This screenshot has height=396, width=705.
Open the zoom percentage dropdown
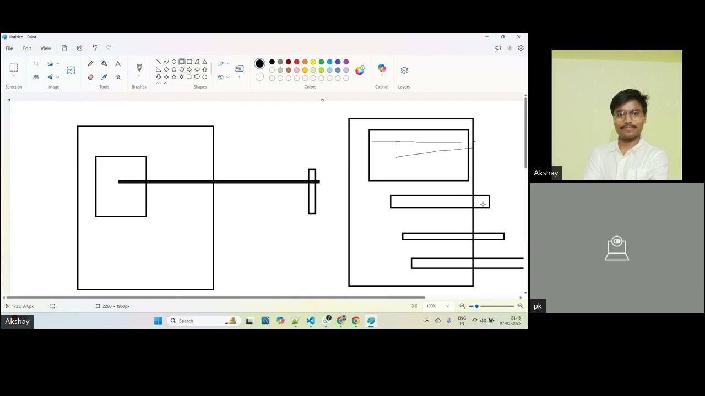[438, 306]
